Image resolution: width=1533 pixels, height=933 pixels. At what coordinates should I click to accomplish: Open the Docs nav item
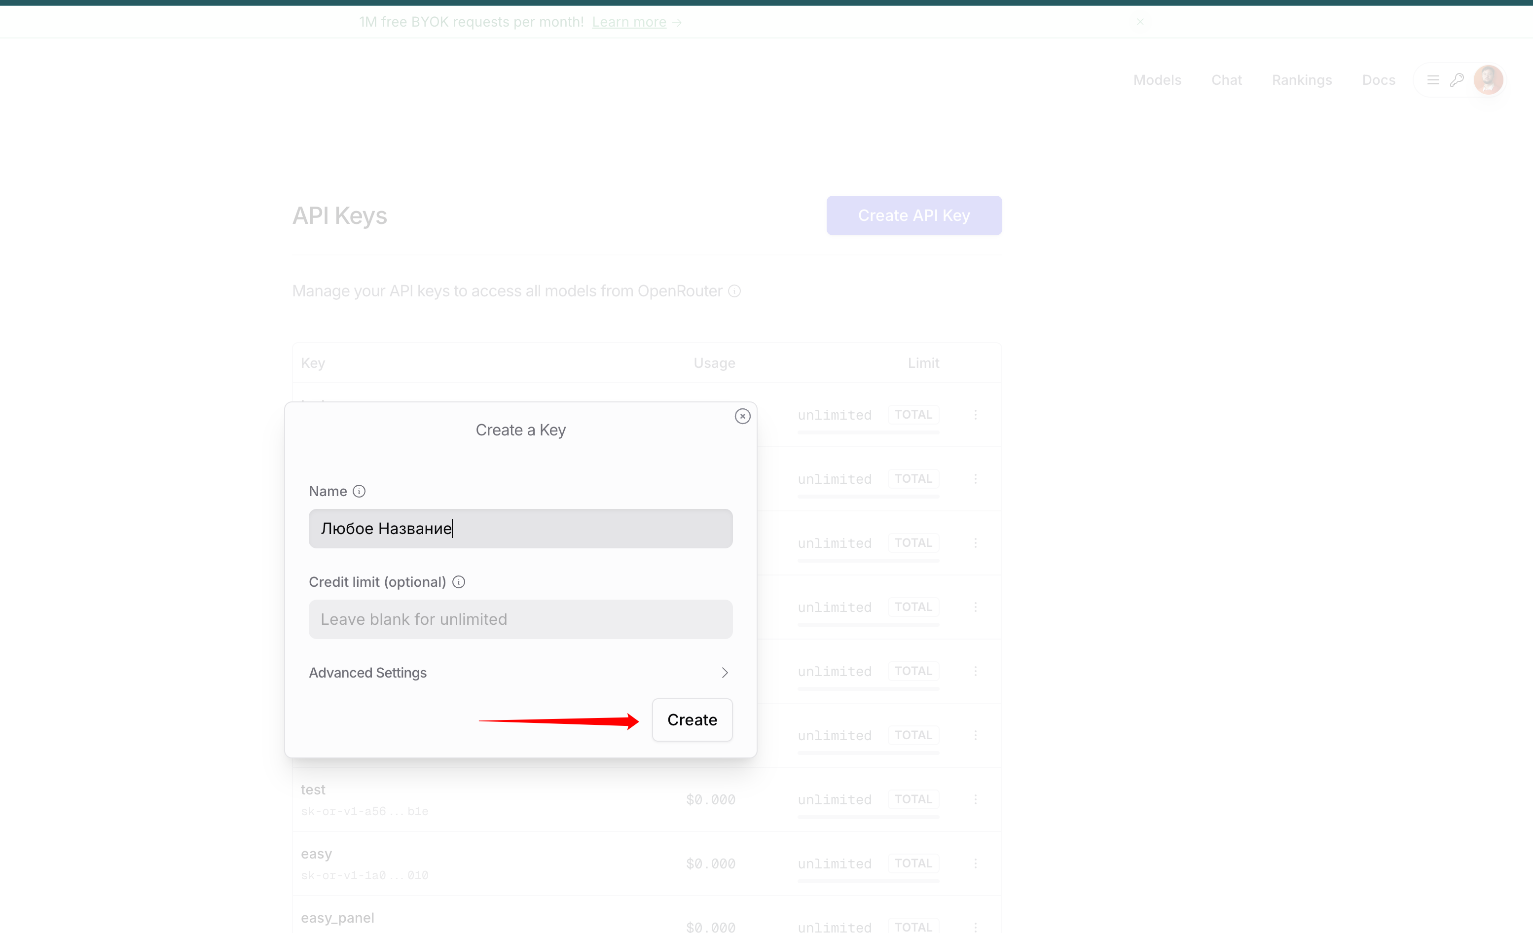1378,80
